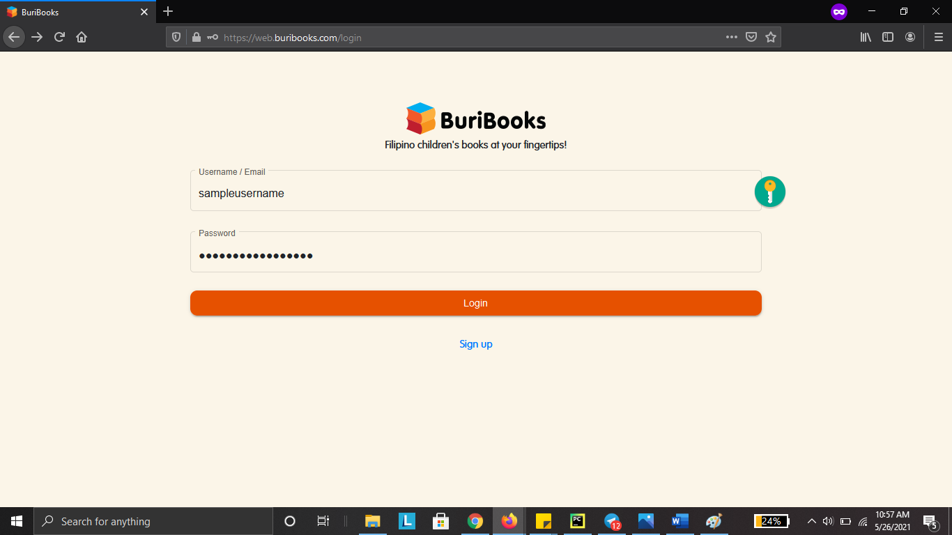Open the Firefox Library icon
The image size is (952, 535).
(866, 38)
